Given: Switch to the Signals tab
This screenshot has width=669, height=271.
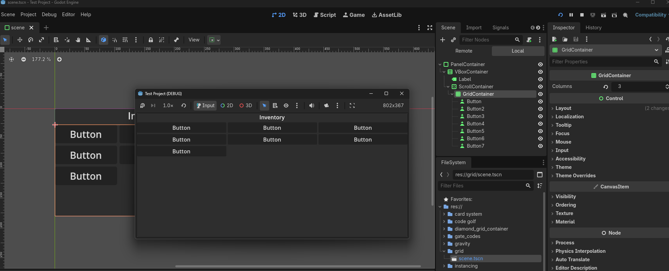Looking at the screenshot, I should click(x=500, y=28).
